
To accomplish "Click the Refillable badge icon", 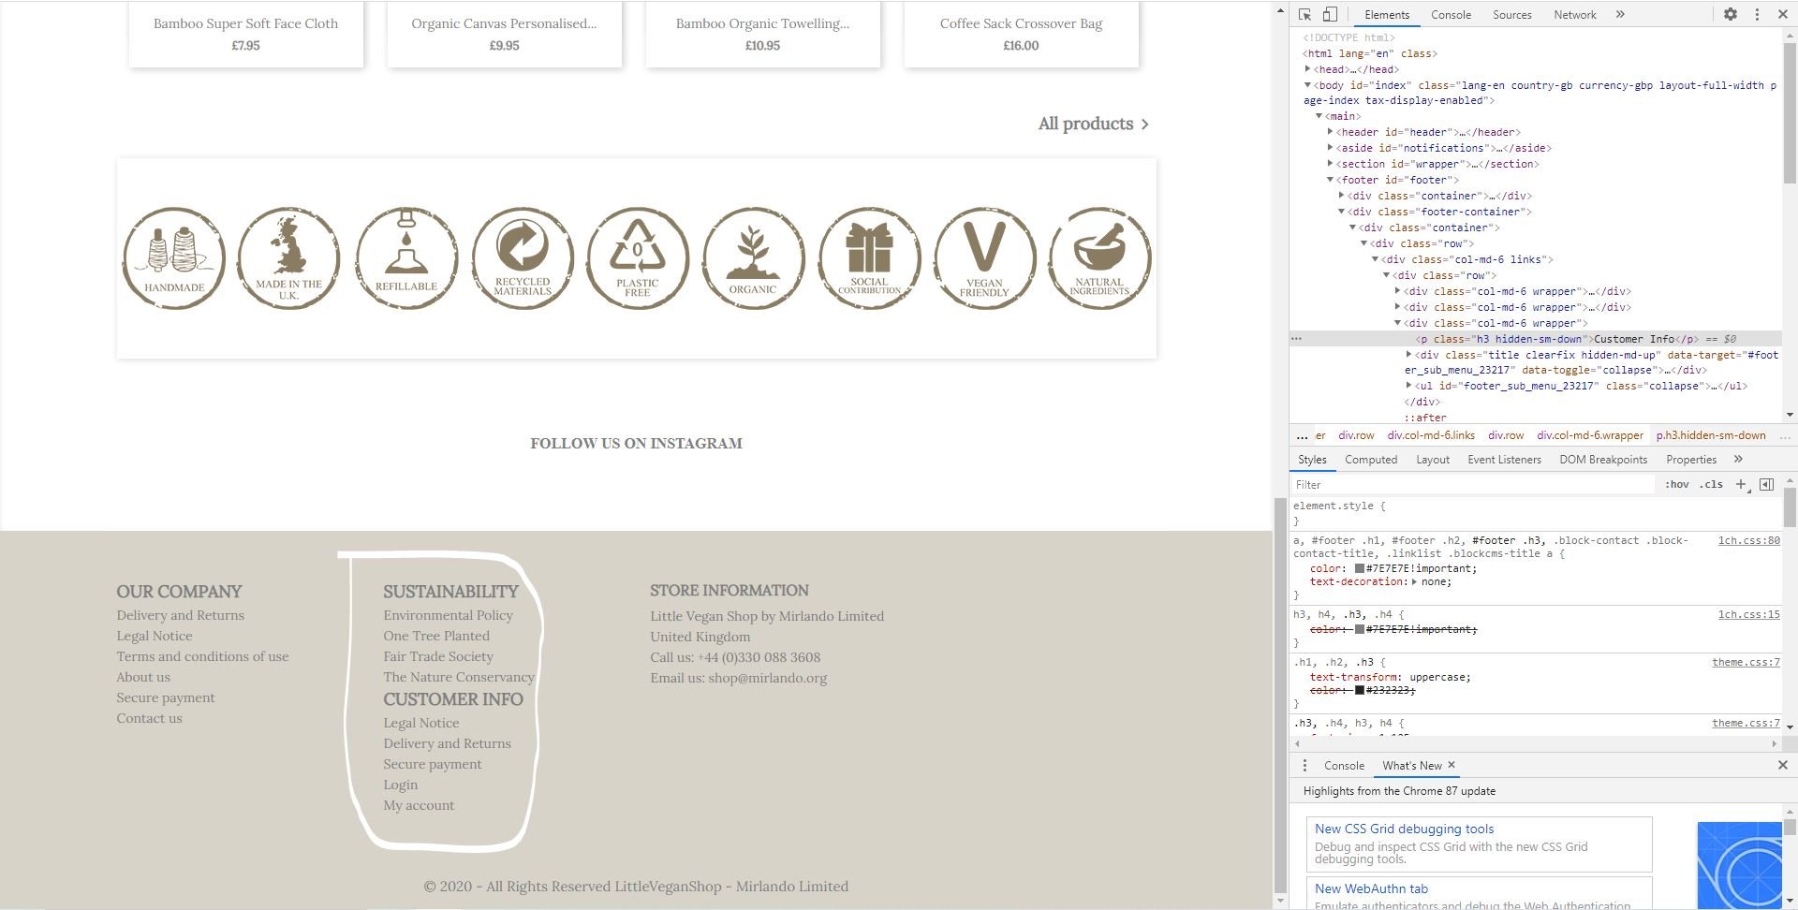I will pos(406,258).
